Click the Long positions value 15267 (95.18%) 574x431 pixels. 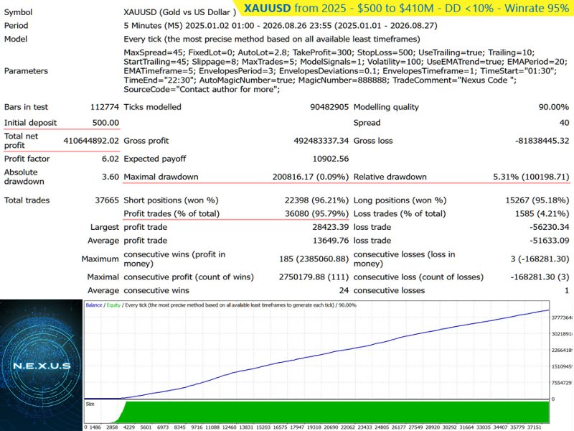[537, 200]
